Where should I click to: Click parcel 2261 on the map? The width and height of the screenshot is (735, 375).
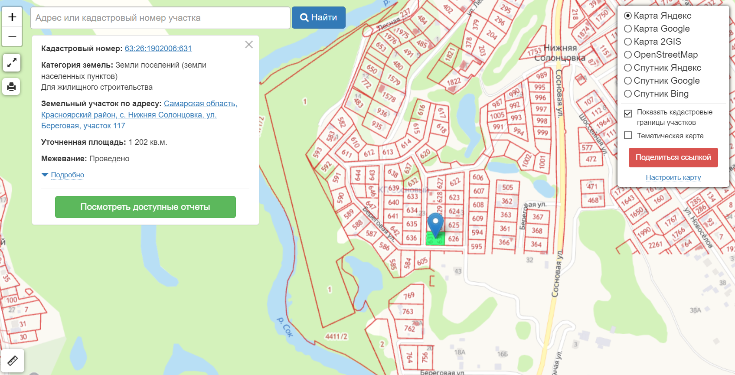656,245
